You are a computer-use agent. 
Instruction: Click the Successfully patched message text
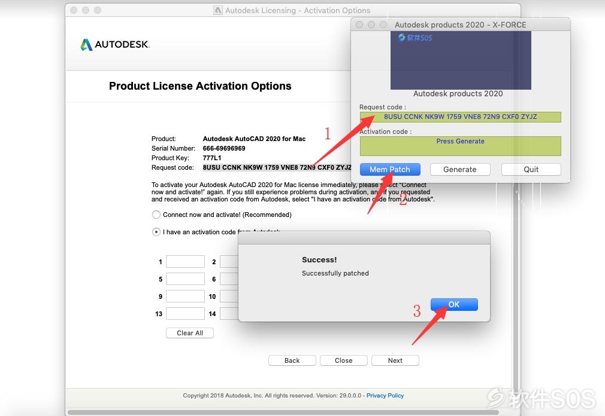tap(335, 273)
